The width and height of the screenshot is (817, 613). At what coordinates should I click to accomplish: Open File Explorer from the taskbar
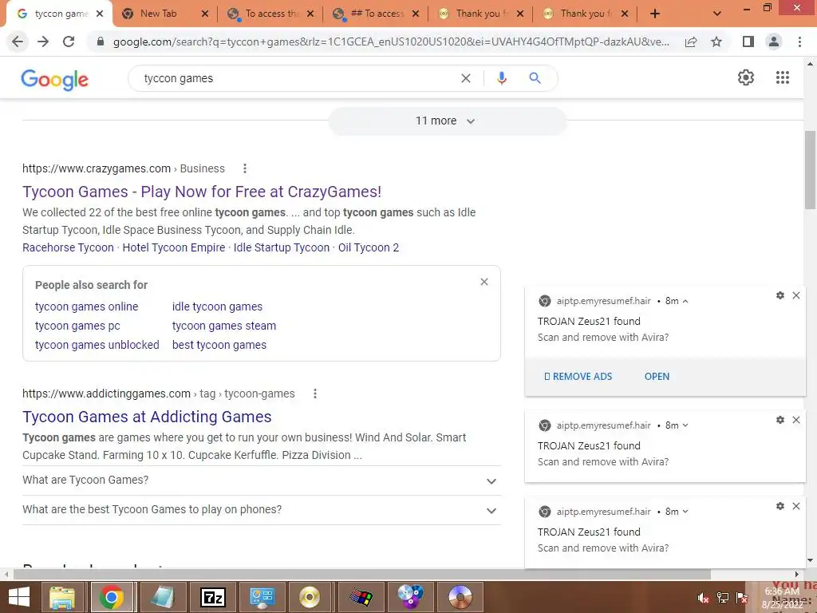(x=62, y=597)
